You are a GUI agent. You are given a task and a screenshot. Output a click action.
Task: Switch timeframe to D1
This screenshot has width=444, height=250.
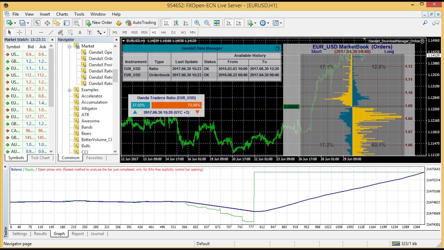pyautogui.click(x=173, y=32)
